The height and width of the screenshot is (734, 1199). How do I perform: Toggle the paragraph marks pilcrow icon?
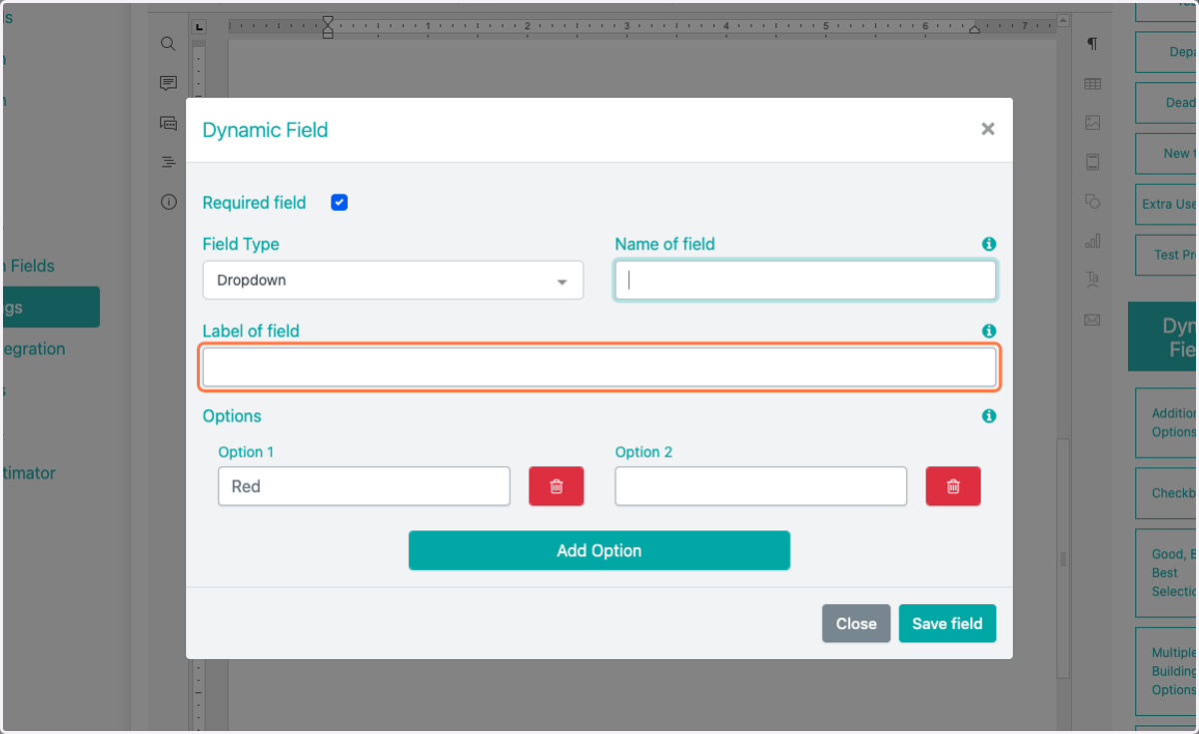click(x=1092, y=44)
